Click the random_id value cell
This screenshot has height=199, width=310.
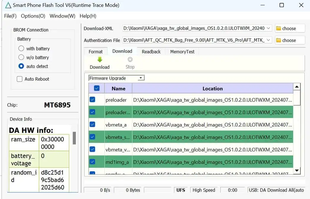54,180
